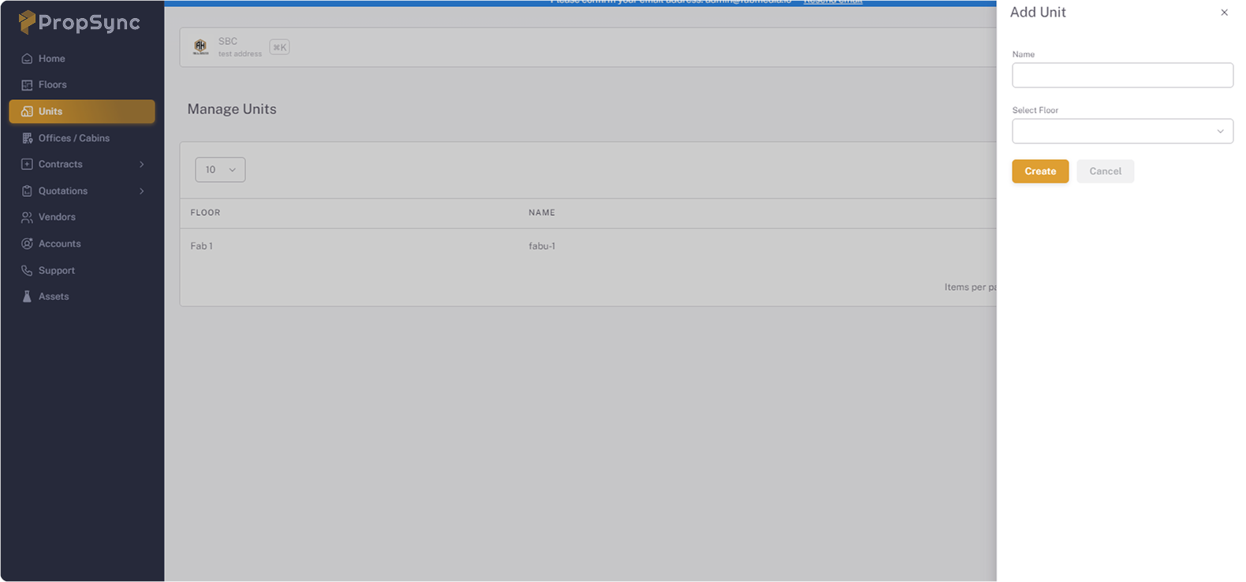
Task: Open Assets in the sidebar
Action: (82, 297)
